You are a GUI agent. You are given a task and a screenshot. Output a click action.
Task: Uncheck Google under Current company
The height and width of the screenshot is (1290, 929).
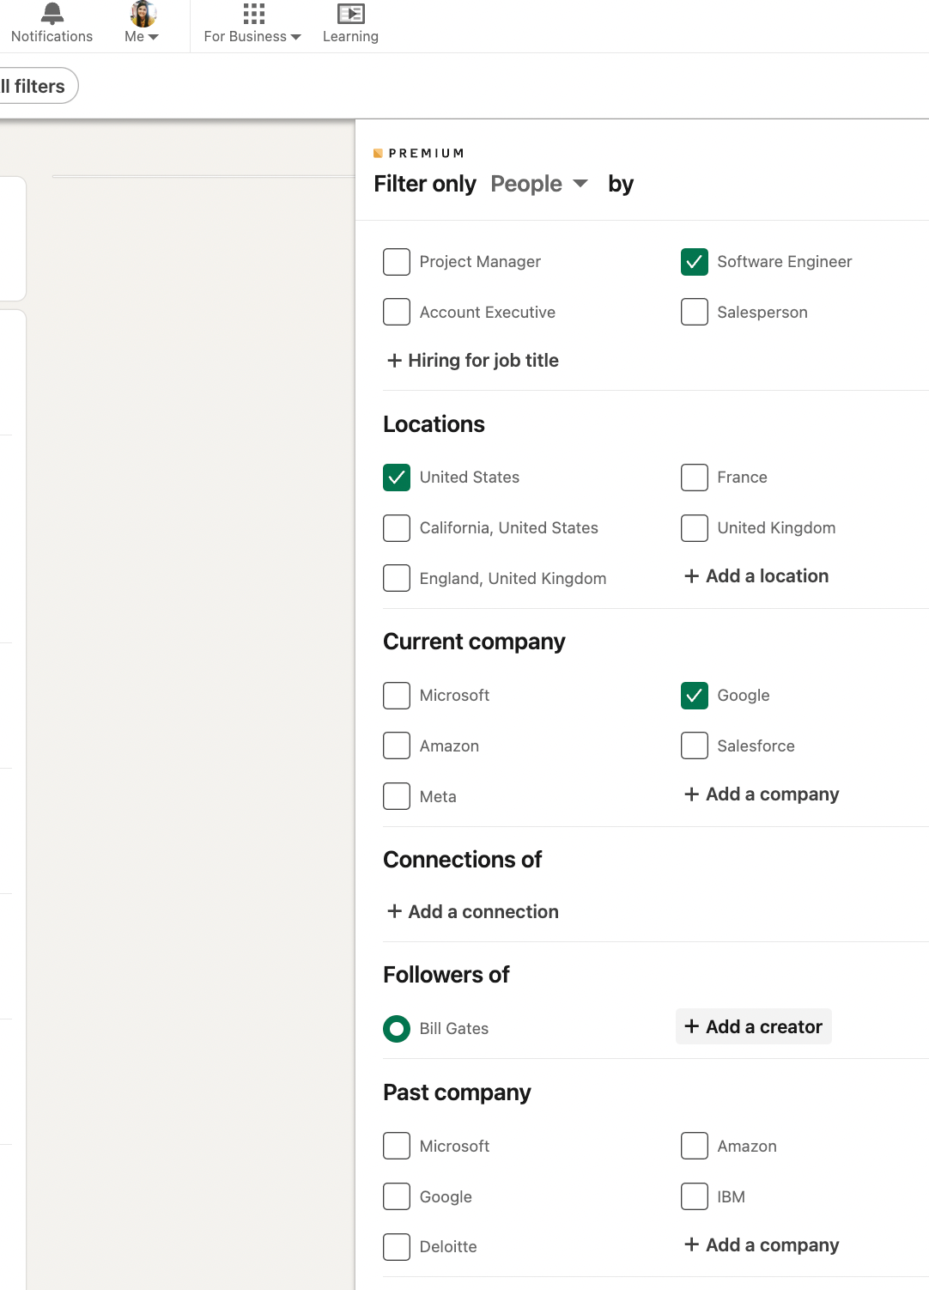(x=695, y=696)
